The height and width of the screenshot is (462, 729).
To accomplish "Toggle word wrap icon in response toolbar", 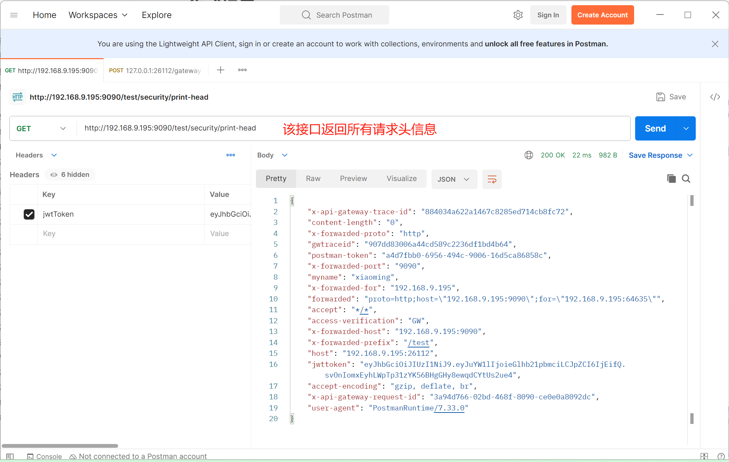I will [492, 179].
